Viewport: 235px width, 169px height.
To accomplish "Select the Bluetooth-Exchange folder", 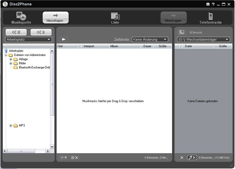I will (x=34, y=67).
